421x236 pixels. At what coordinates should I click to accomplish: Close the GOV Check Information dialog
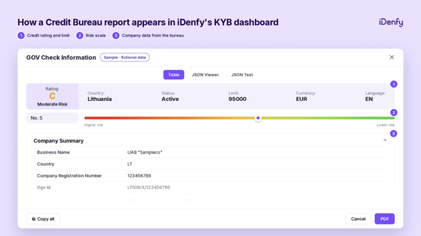point(391,57)
